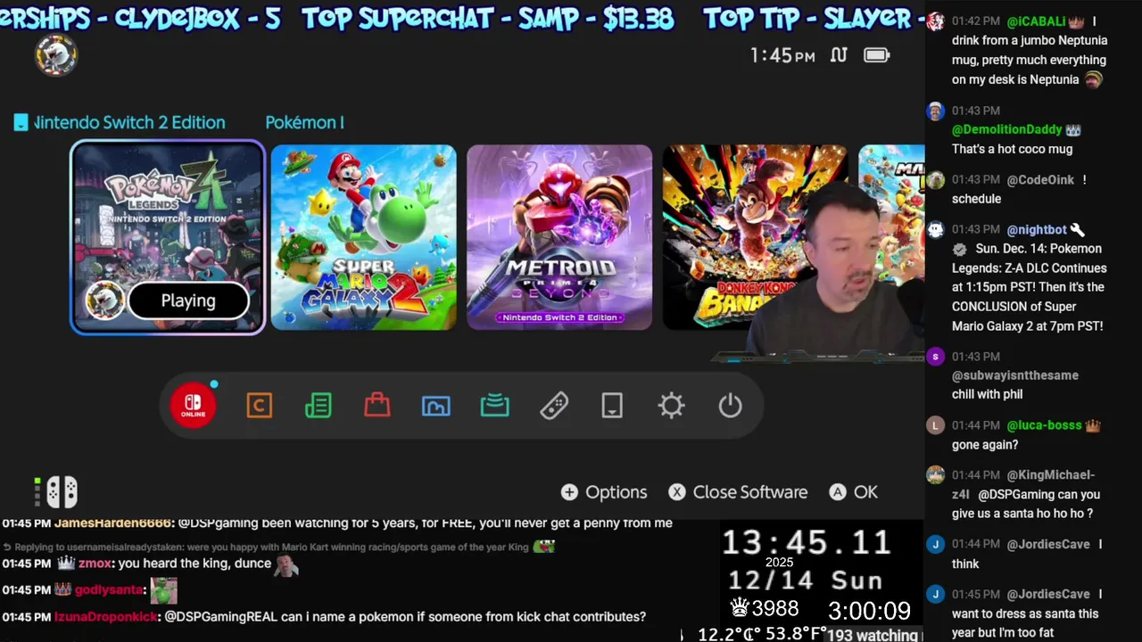Open GameShare icon in menu bar

(x=494, y=406)
